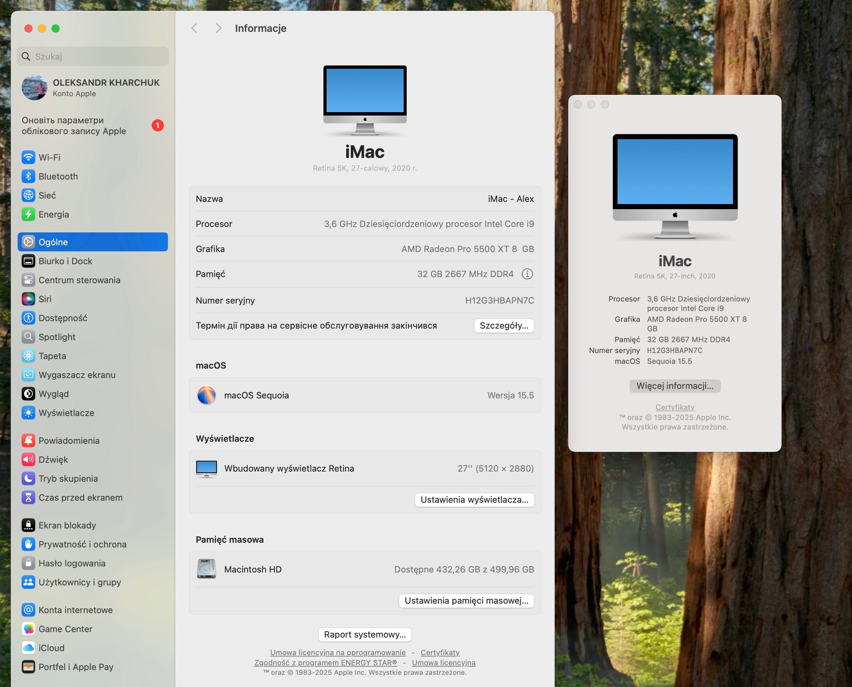Image resolution: width=852 pixels, height=687 pixels.
Task: Click the built-in Retina display icon
Action: pos(207,469)
